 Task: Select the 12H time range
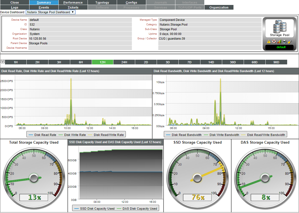coord(103,62)
